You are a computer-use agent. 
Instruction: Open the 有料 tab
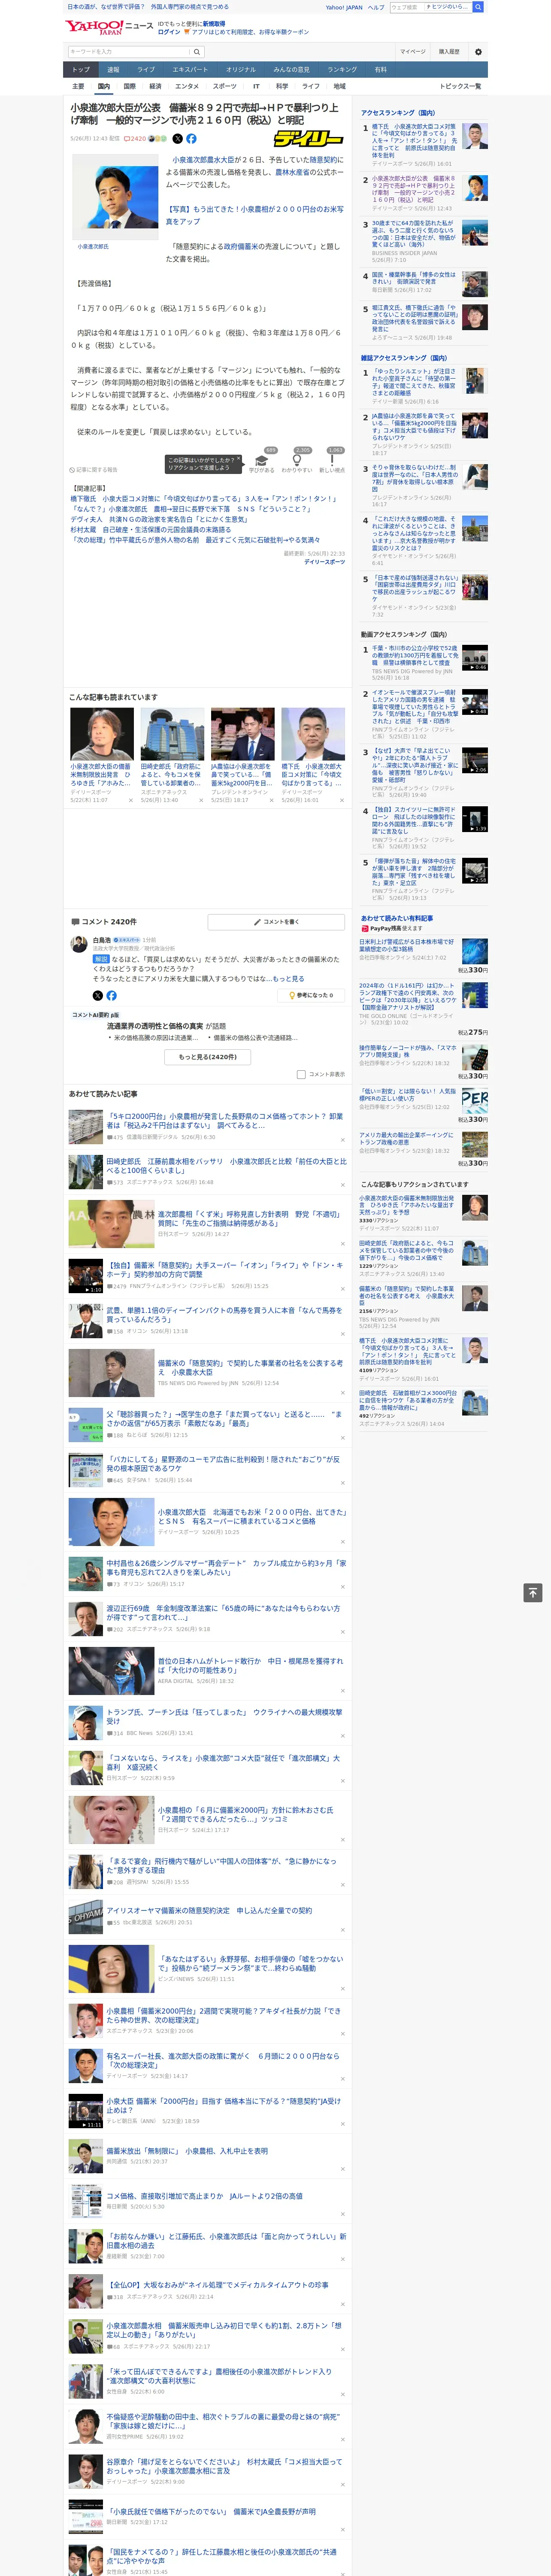380,69
